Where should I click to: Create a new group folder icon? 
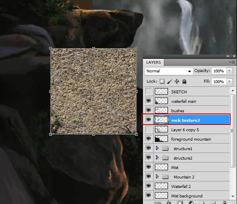pyautogui.click(x=202, y=203)
